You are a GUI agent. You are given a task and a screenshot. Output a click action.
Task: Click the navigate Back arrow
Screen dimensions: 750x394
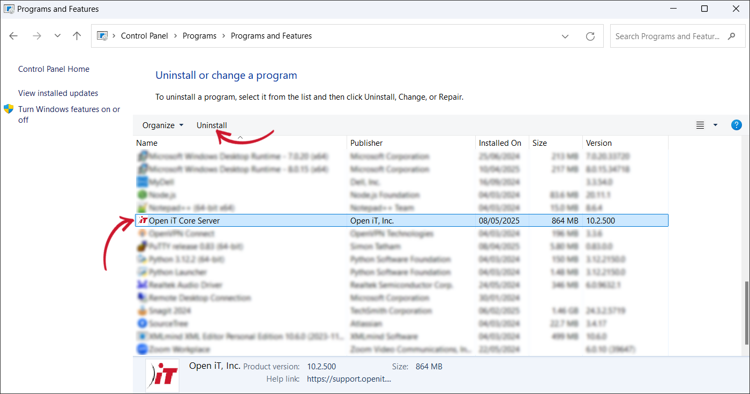[13, 35]
